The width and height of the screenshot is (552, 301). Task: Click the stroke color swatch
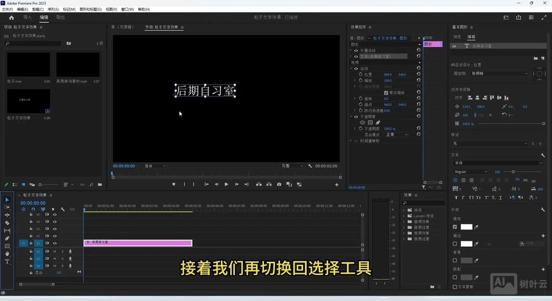[x=466, y=244]
